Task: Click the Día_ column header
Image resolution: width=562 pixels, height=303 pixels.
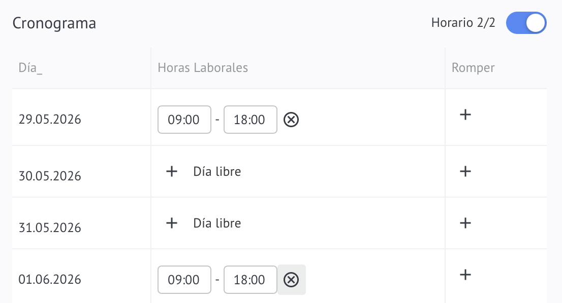Action: [x=30, y=68]
